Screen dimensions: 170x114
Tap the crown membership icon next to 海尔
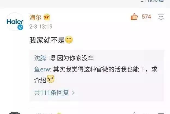47,17
